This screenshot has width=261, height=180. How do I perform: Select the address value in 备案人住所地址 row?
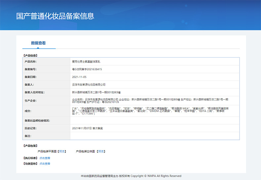click(96, 92)
